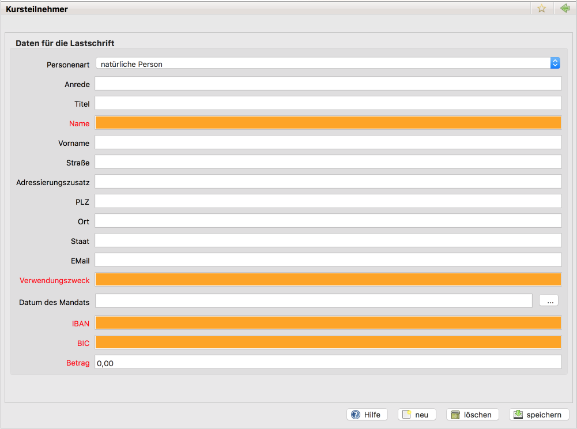This screenshot has width=577, height=429.
Task: Focus the Titel input field
Action: tap(327, 103)
